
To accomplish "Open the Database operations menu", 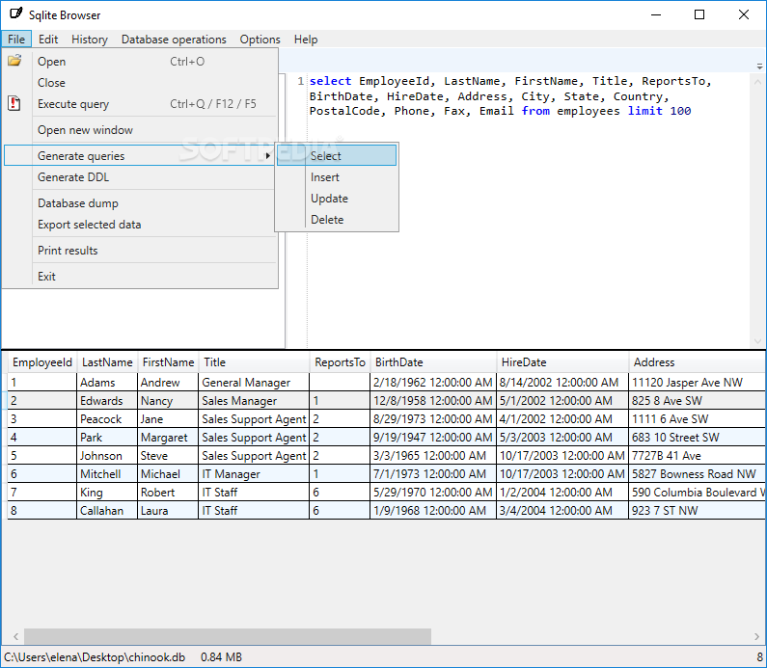I will coord(174,40).
